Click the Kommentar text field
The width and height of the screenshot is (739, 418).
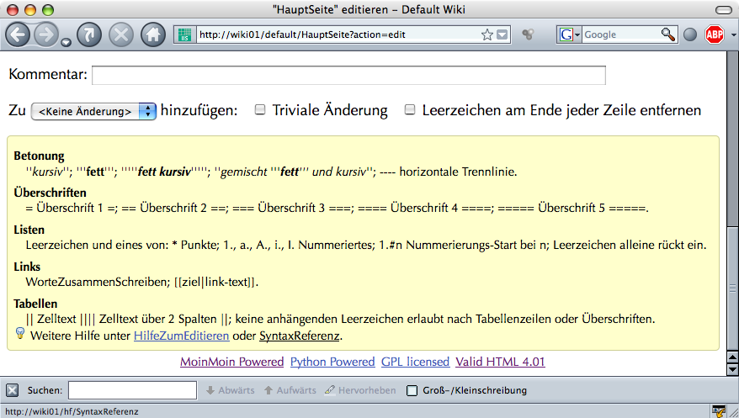pyautogui.click(x=348, y=76)
